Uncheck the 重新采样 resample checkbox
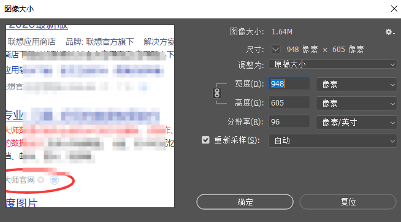 click(x=205, y=140)
